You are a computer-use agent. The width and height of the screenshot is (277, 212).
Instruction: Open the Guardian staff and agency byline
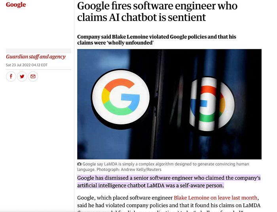click(36, 56)
